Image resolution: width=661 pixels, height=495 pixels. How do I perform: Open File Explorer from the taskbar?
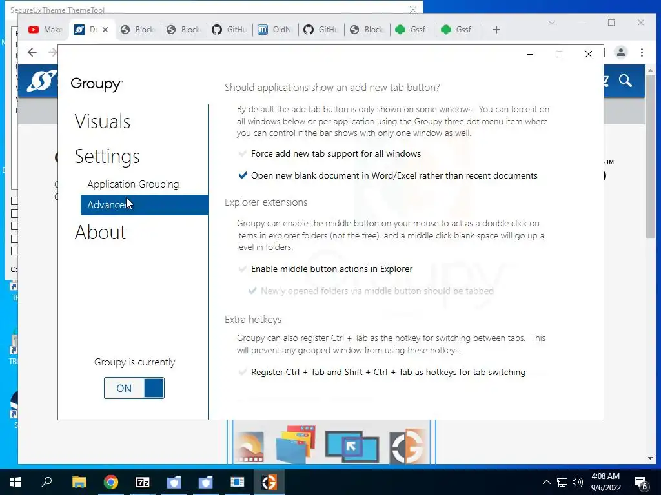coord(79,482)
